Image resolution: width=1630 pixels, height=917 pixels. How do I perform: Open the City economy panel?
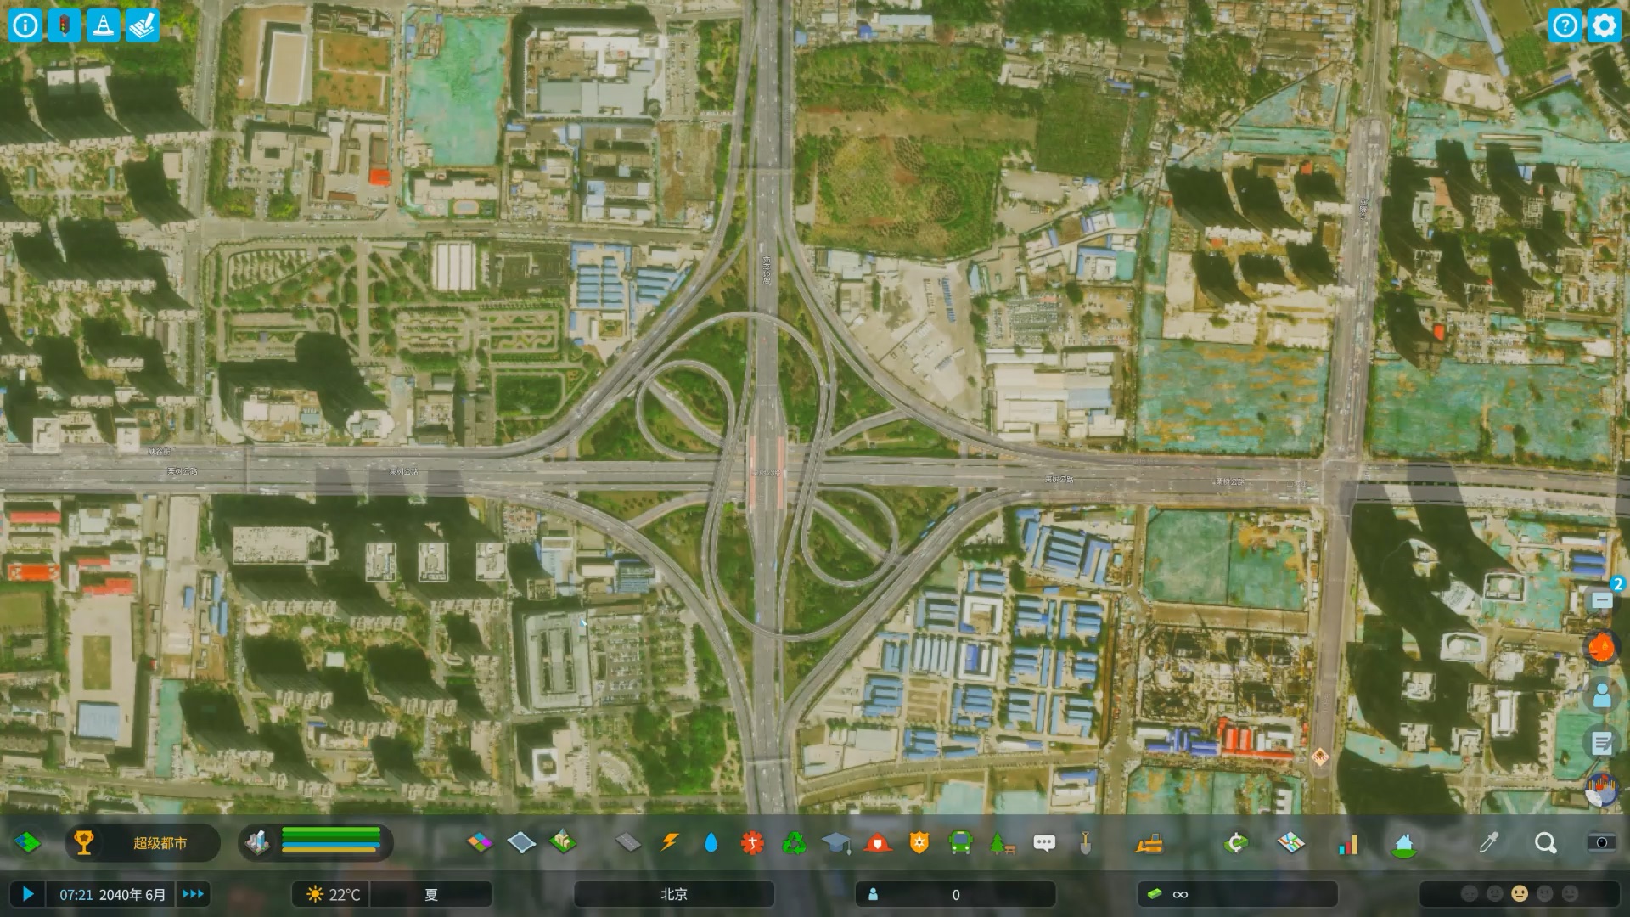(1236, 842)
